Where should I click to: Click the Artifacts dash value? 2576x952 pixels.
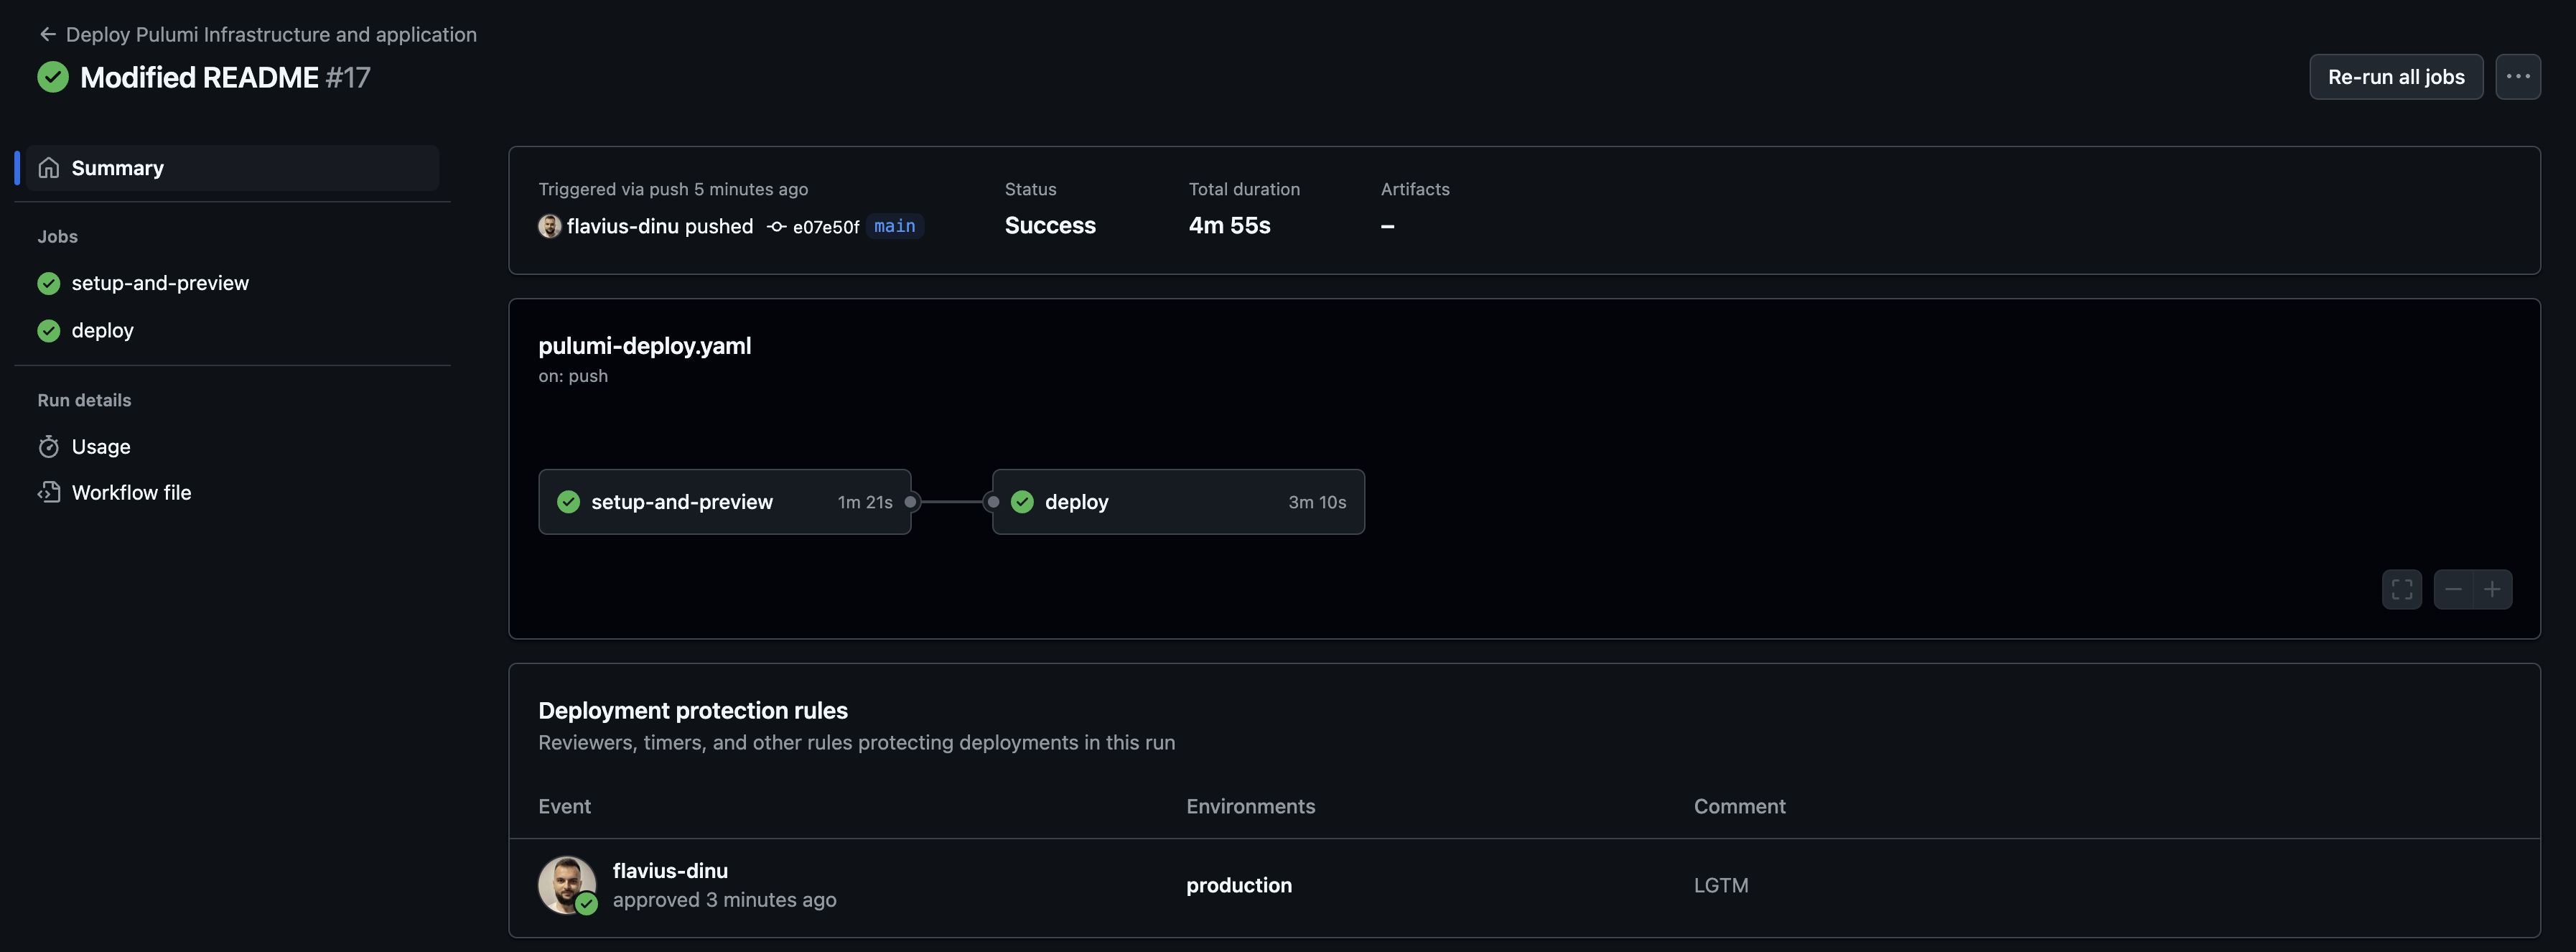click(1388, 227)
